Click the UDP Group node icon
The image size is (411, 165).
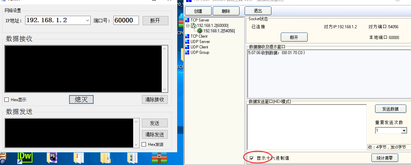click(x=187, y=52)
